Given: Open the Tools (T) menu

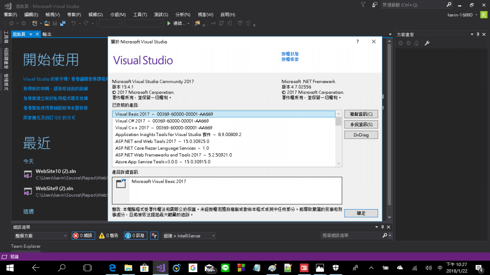Looking at the screenshot, I should coord(140,15).
